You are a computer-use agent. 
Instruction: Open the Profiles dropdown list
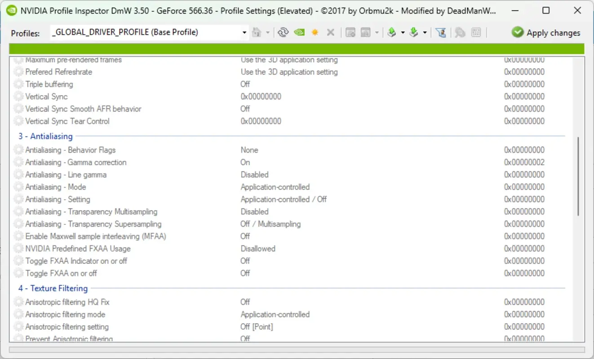244,32
